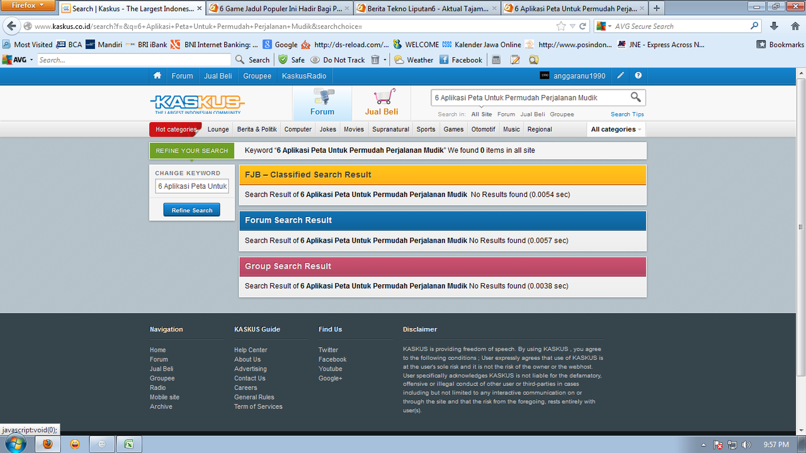Open the Computer category
Screen dimensions: 806x453
tap(298, 129)
